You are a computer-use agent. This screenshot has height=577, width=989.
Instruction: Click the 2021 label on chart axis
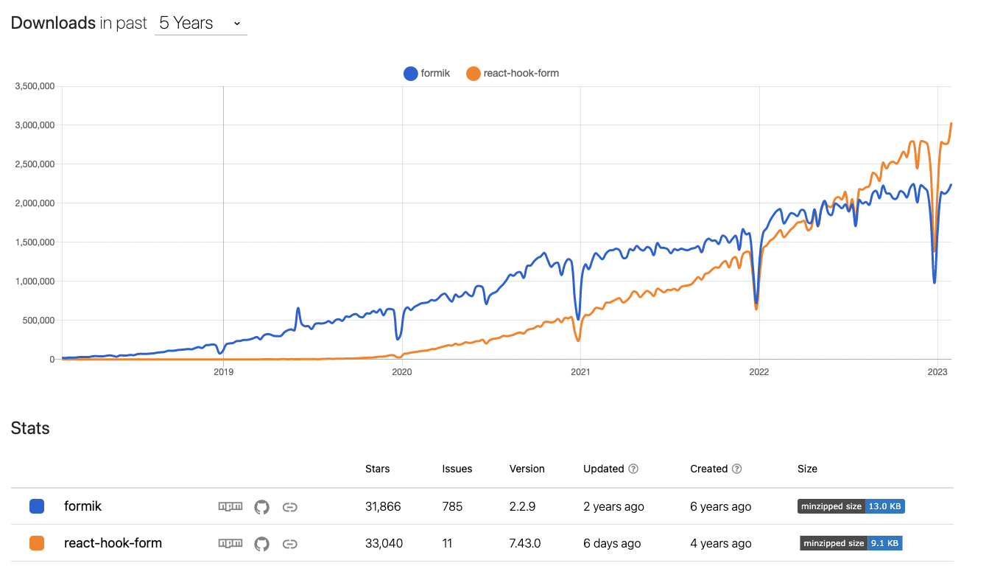click(x=580, y=372)
